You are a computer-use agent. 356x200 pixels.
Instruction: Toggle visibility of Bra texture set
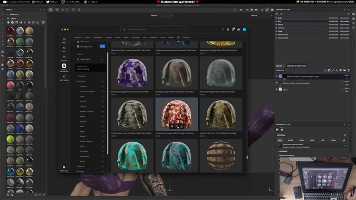[276, 21]
